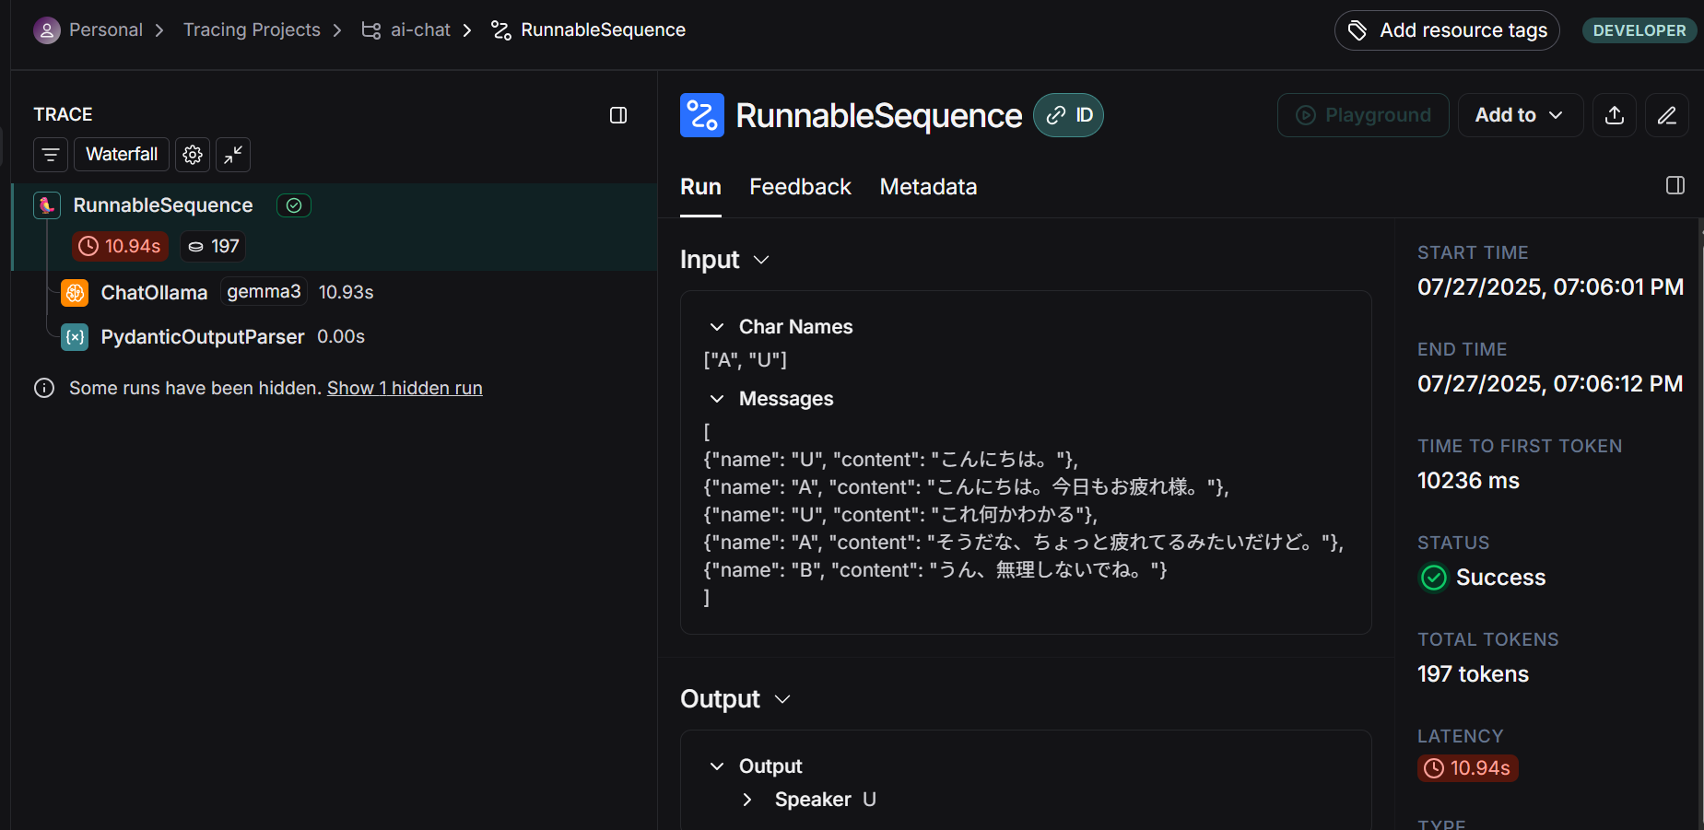The image size is (1704, 830).
Task: Open trace view settings gear
Action: tap(193, 155)
